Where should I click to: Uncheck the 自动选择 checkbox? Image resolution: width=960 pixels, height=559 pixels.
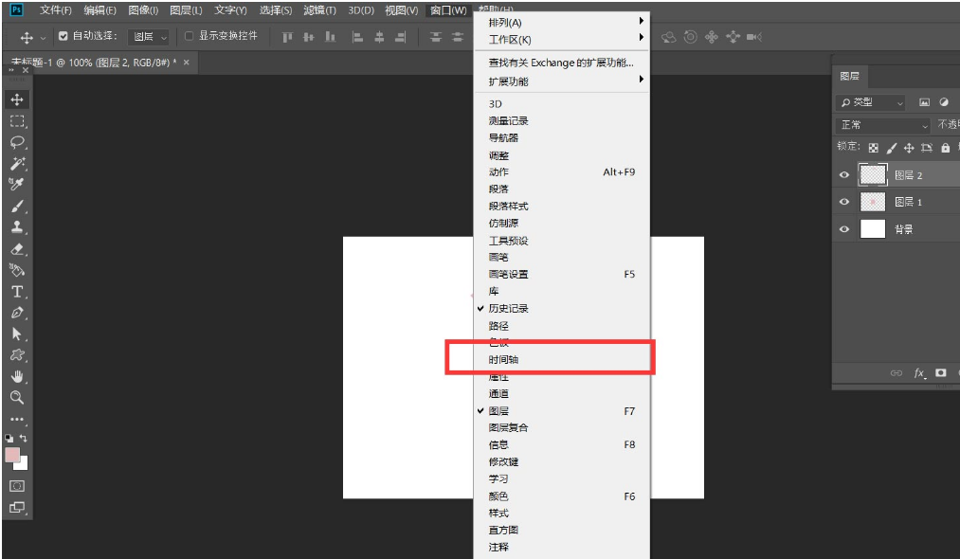point(63,36)
